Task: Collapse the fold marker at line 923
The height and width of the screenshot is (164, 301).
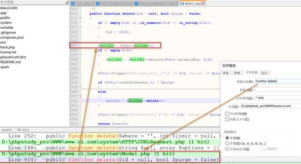Action: pos(81,55)
